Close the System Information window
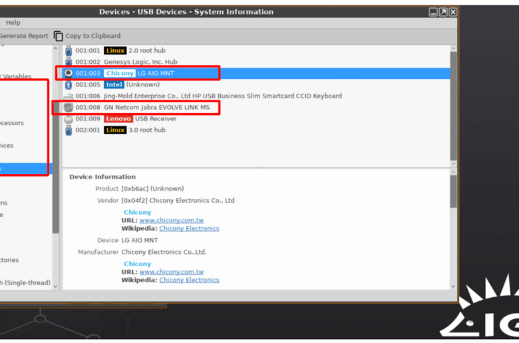 (453, 12)
